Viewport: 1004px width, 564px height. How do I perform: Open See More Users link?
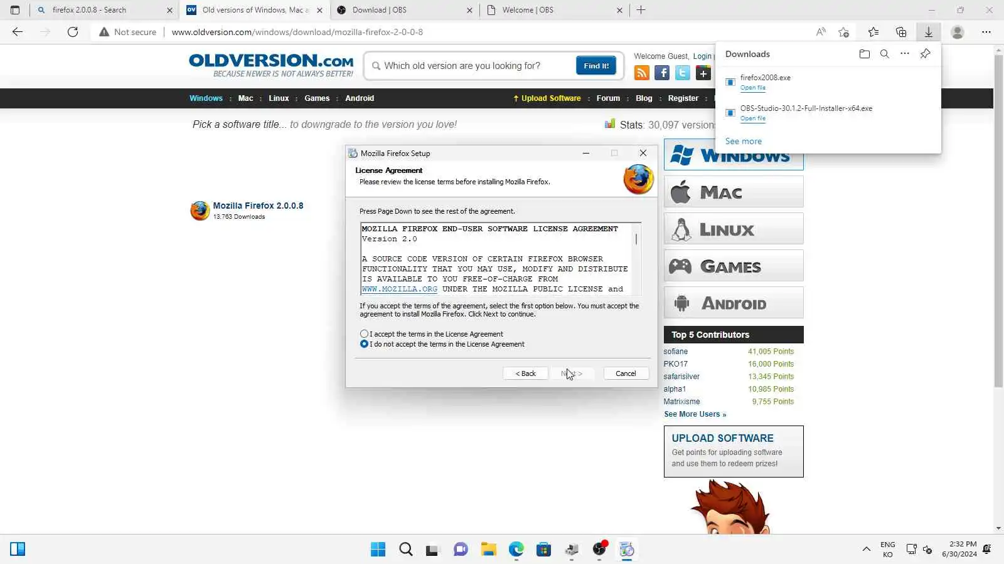[695, 414]
